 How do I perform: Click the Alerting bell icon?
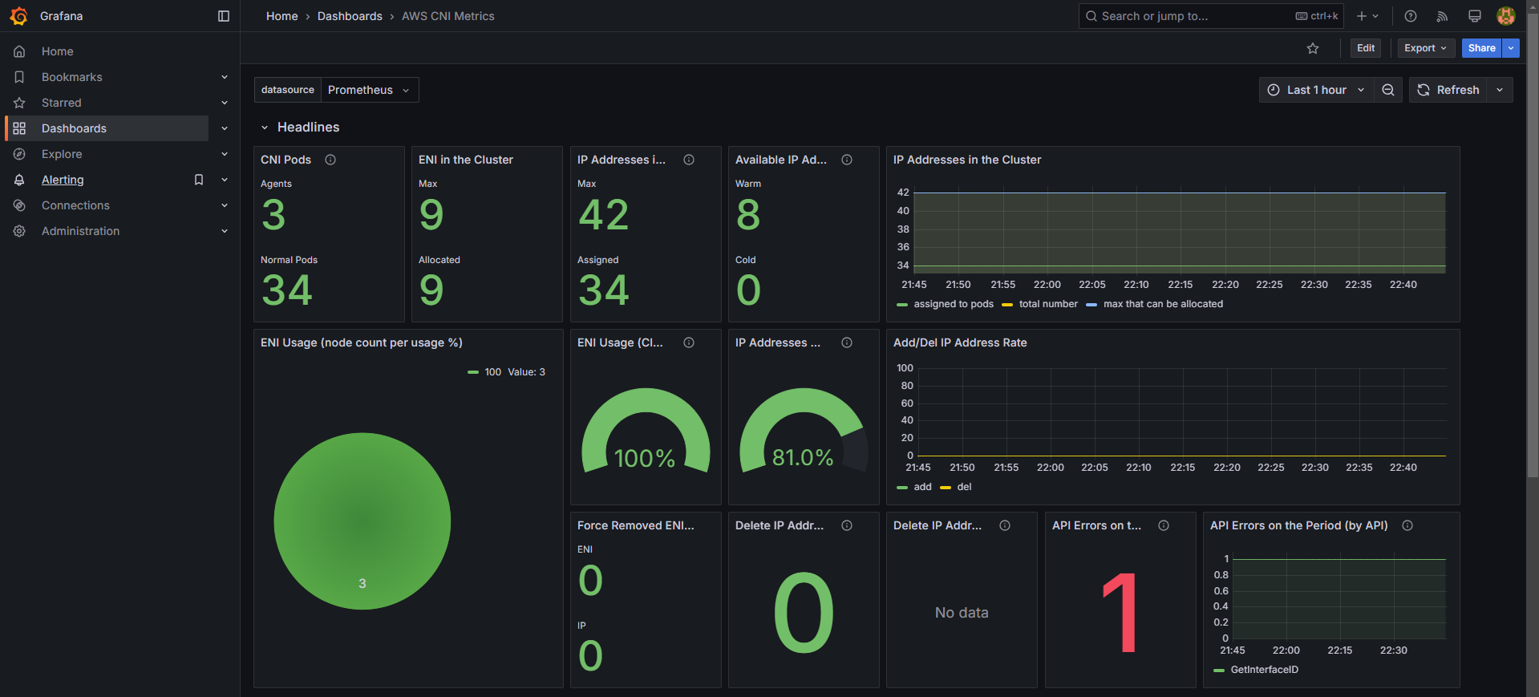coord(19,180)
